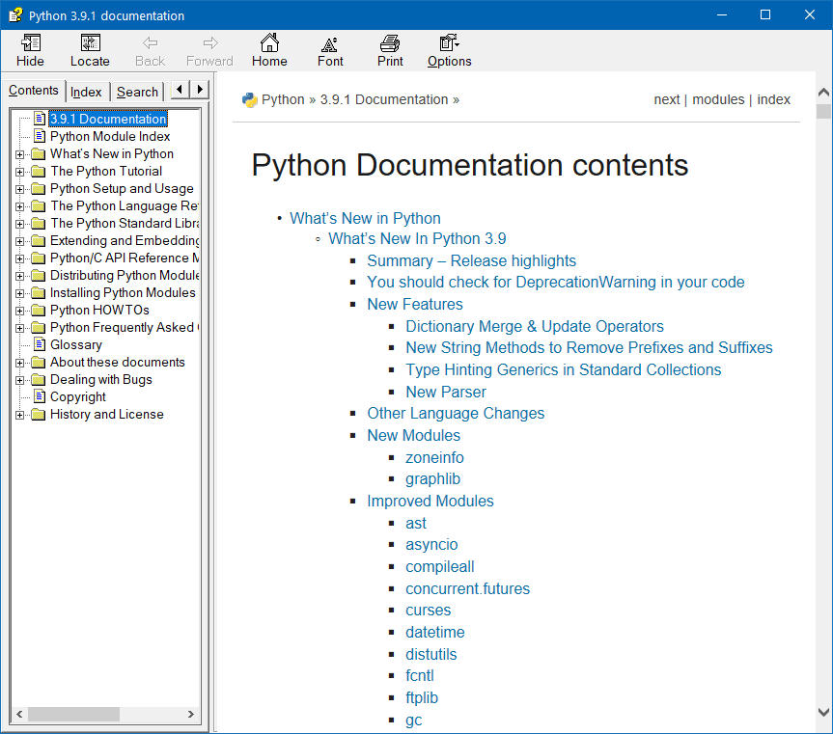Click the Python logo in breadcrumb

(x=249, y=99)
